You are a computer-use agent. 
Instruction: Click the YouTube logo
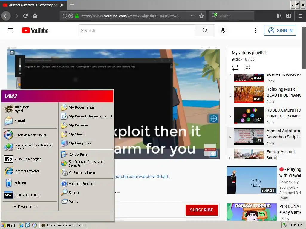tap(35, 30)
